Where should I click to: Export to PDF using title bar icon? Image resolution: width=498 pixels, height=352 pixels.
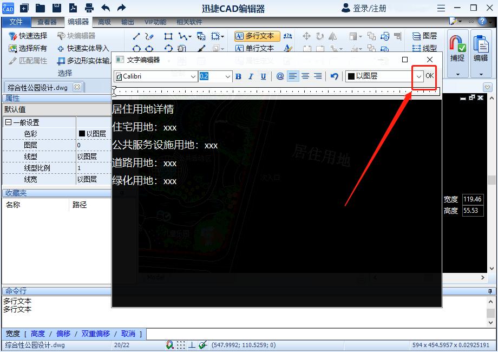click(73, 8)
